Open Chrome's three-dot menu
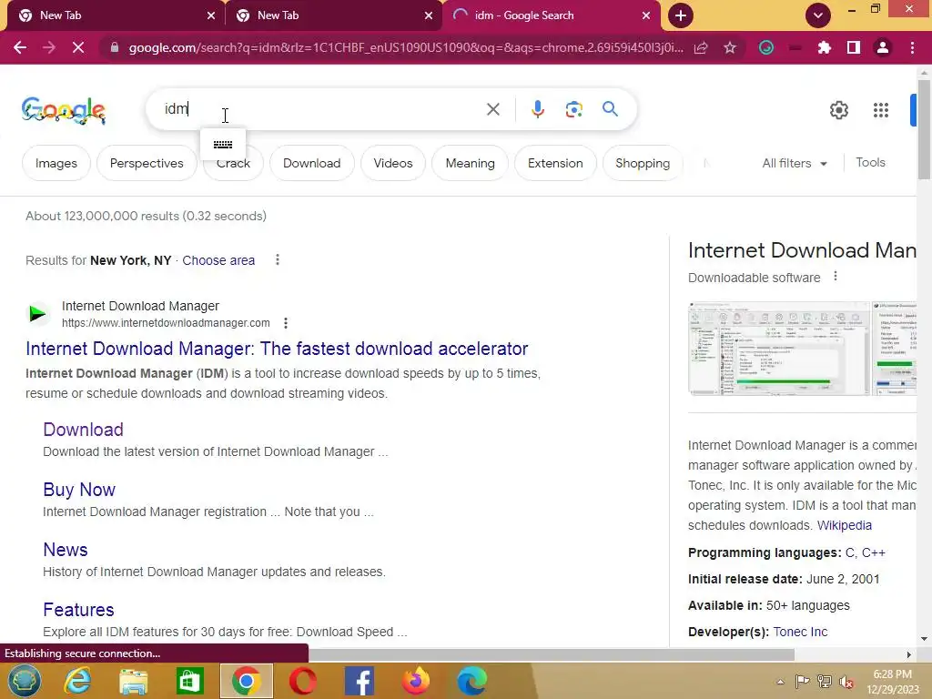932x699 pixels. coord(912,47)
